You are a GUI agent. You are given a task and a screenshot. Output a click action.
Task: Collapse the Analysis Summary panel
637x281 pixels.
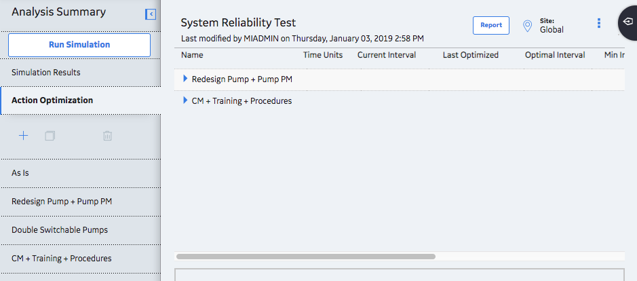click(x=151, y=14)
